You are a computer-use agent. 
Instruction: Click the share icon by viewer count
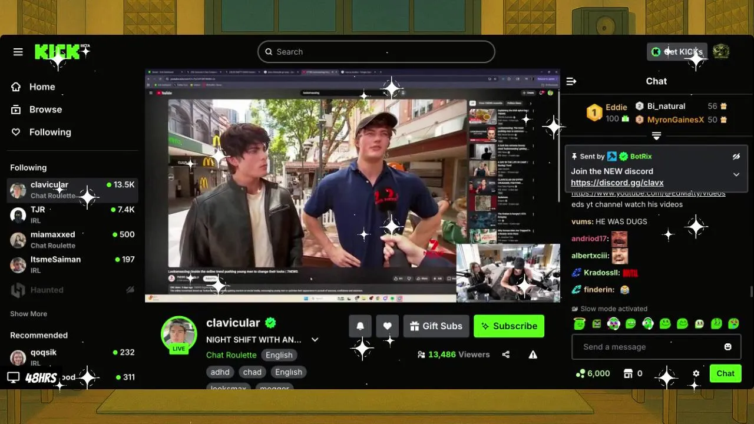(506, 355)
